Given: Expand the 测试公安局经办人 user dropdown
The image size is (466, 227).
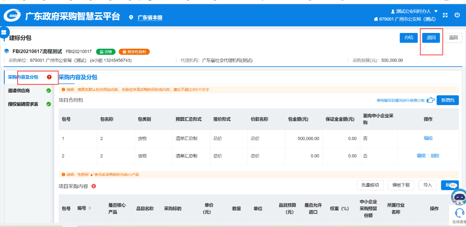Looking at the screenshot, I should [x=436, y=11].
